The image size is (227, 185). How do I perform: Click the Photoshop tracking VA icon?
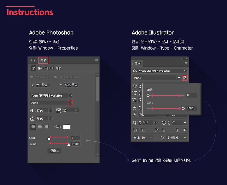click(59, 110)
